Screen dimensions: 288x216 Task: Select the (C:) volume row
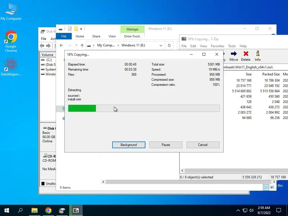pos(48,60)
